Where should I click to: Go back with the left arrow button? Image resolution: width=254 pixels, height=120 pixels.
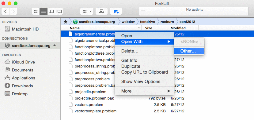tap(6, 11)
